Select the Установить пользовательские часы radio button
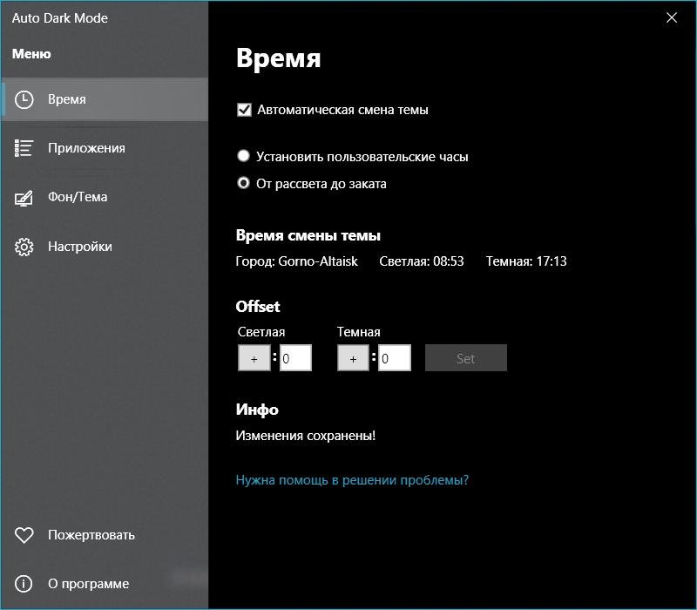Screen dimensions: 697x610 [x=244, y=157]
